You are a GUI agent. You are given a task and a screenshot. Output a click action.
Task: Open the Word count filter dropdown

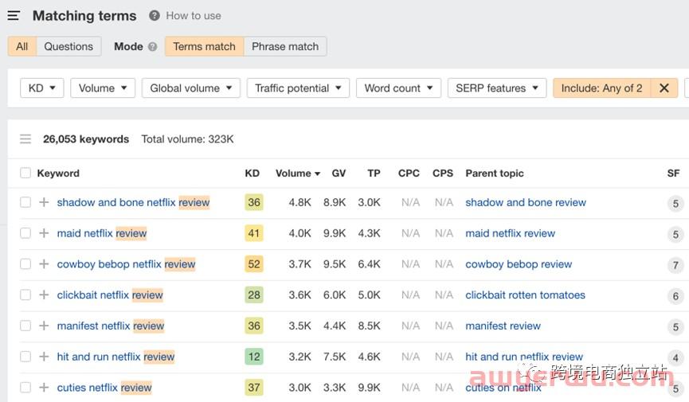click(398, 88)
